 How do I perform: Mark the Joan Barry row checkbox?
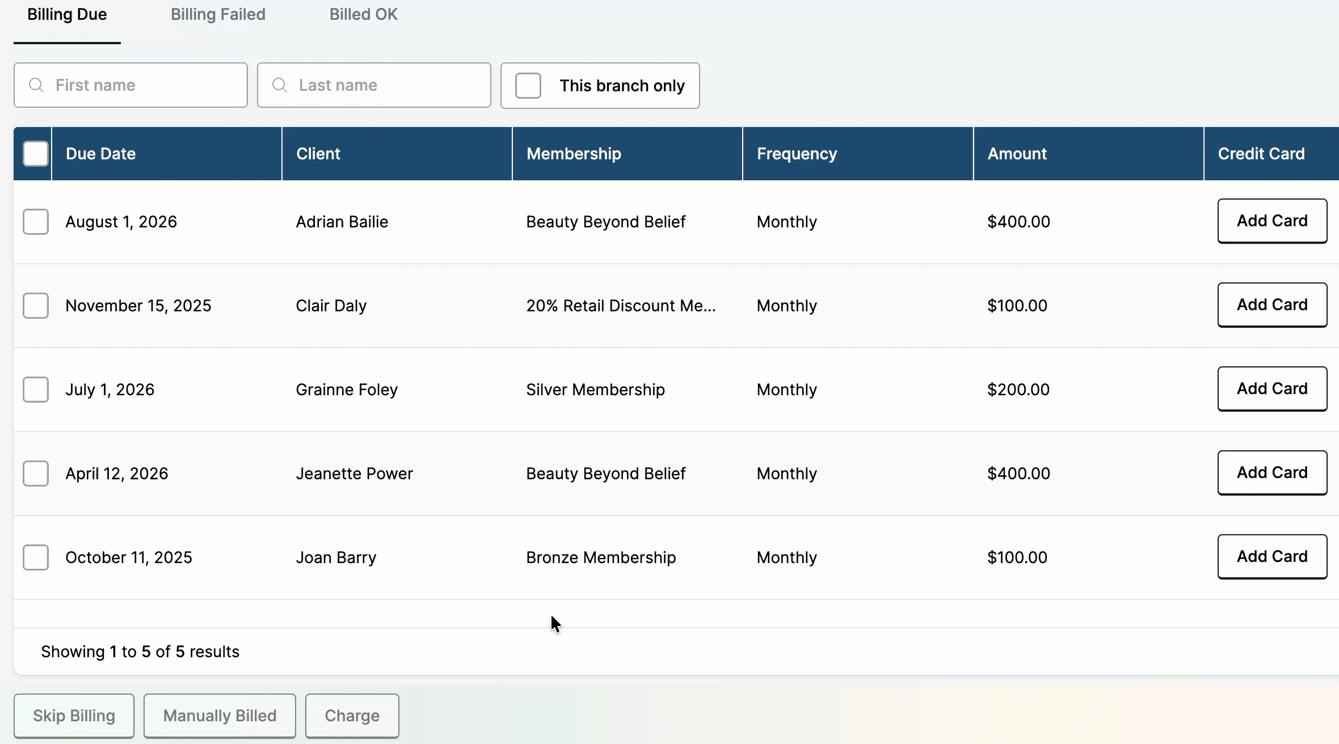[x=36, y=557]
